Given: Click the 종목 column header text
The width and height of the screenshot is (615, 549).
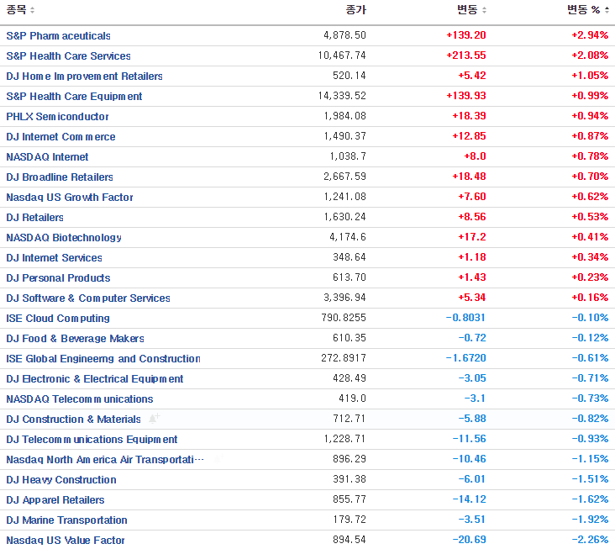Looking at the screenshot, I should point(17,10).
